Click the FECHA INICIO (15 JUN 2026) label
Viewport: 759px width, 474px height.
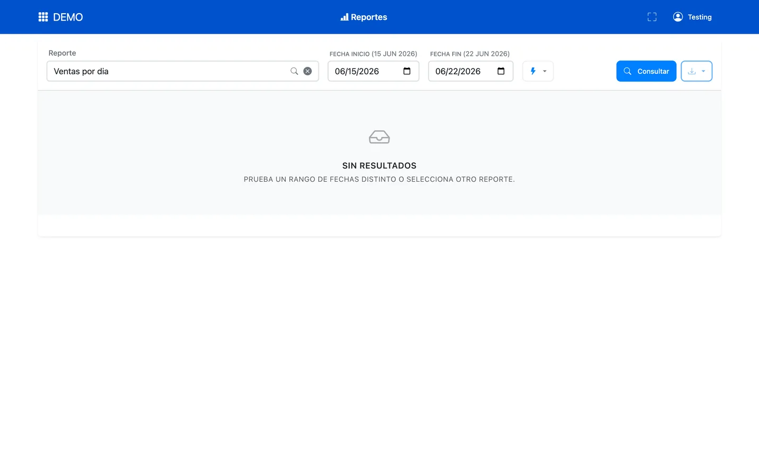pyautogui.click(x=373, y=54)
